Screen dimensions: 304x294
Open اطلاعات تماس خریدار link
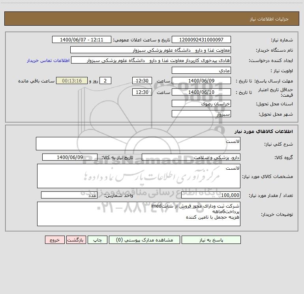[48, 60]
